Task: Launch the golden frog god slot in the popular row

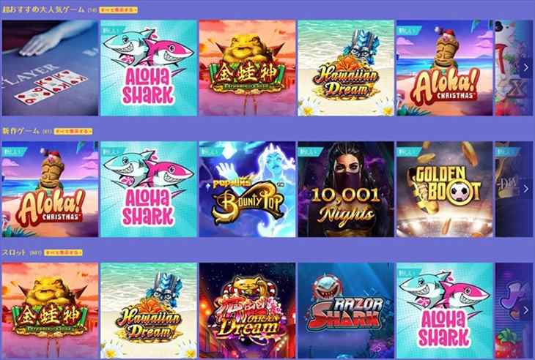Action: click(247, 68)
